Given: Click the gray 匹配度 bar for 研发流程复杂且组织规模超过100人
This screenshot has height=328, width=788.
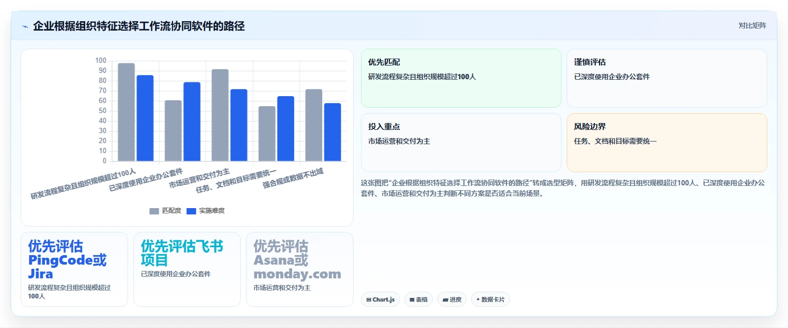Looking at the screenshot, I should [x=126, y=112].
